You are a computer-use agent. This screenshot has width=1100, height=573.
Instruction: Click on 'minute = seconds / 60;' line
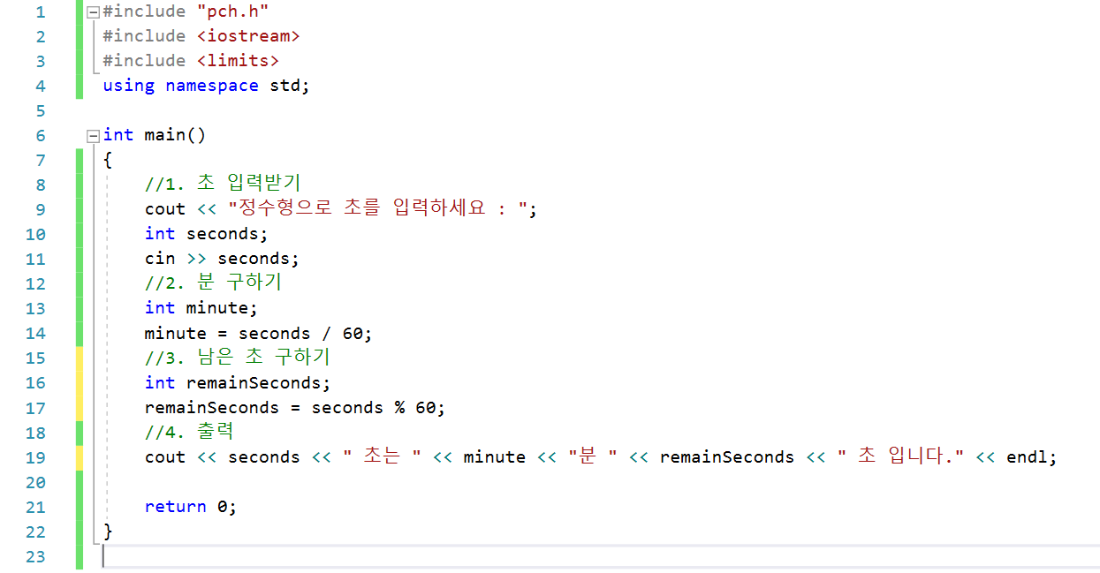pos(259,333)
